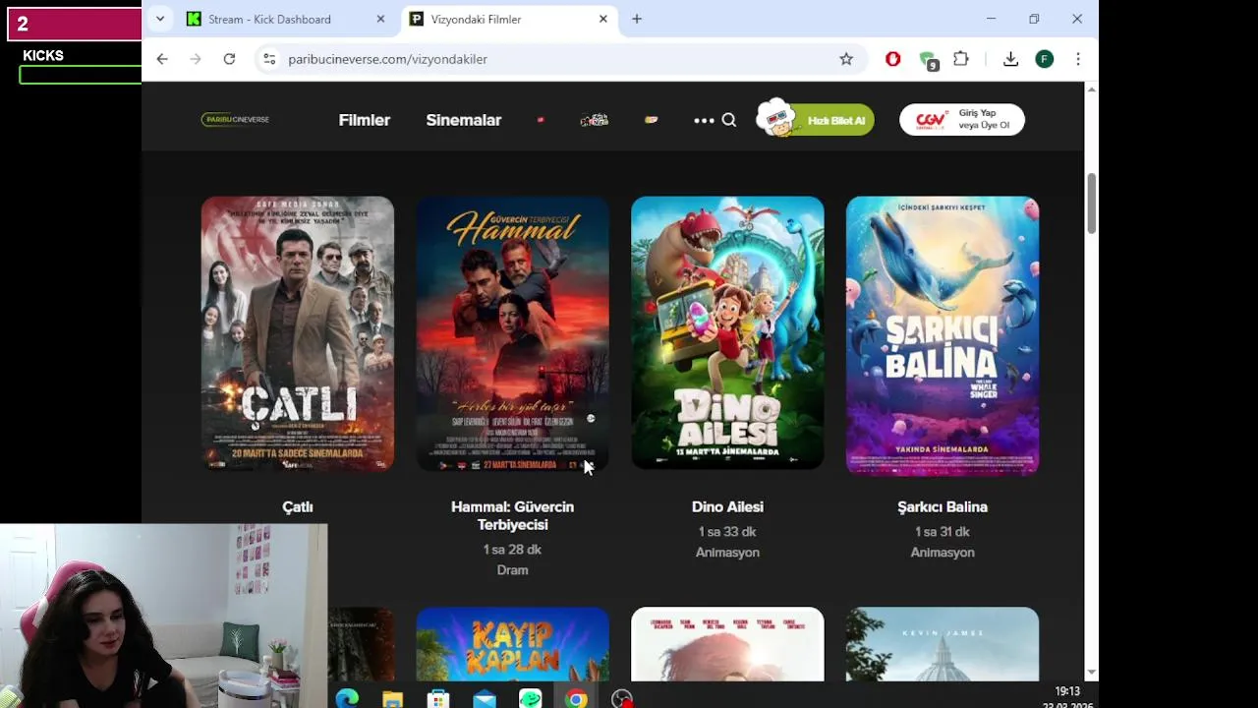Click the Paribu Cineverse logo

(235, 120)
